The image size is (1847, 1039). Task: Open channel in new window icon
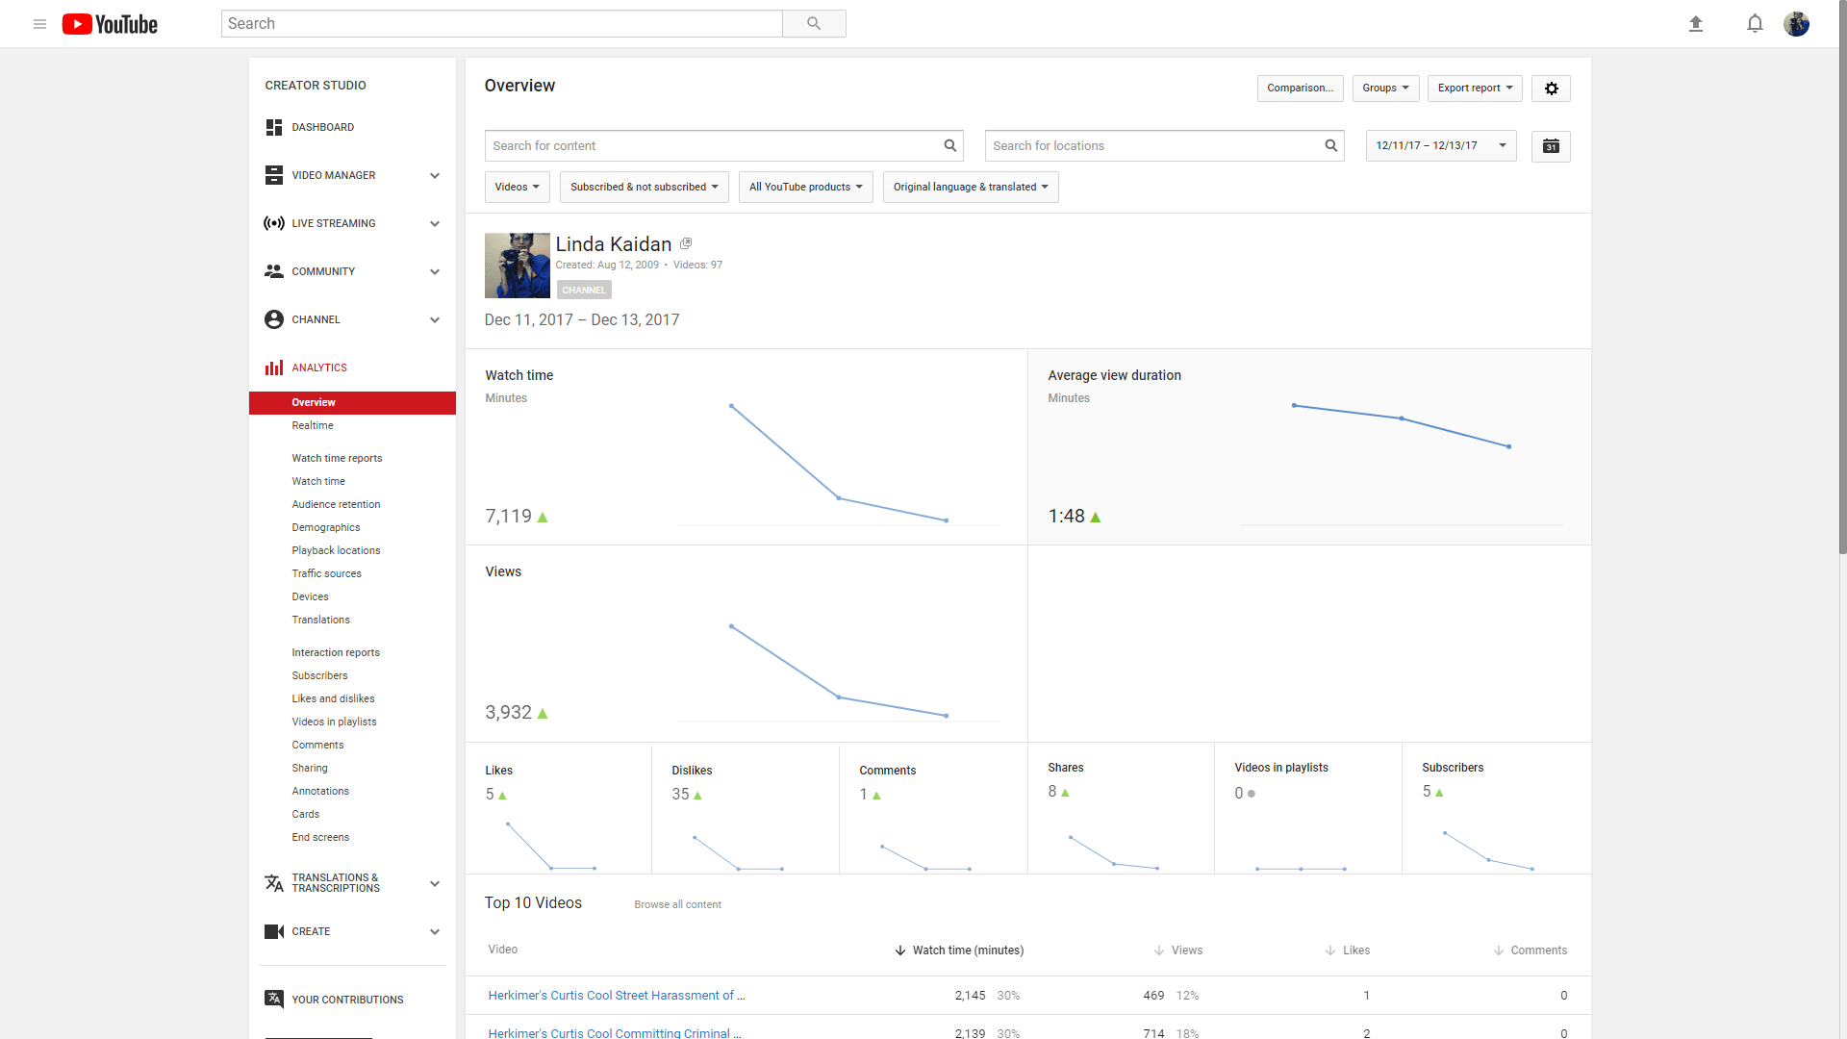(x=686, y=244)
